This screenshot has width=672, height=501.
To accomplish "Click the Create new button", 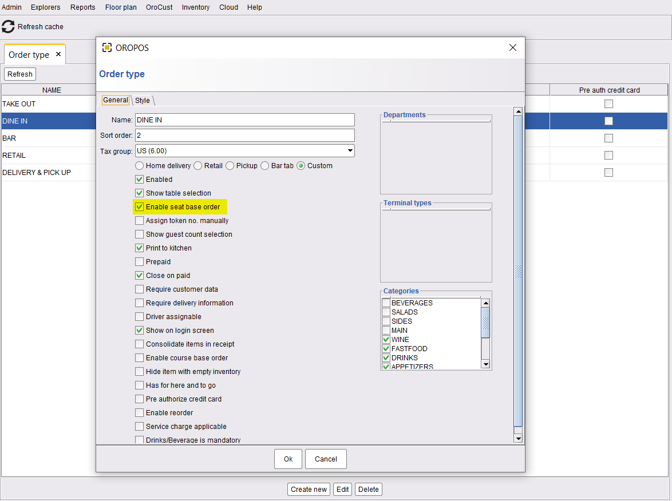I will [309, 490].
